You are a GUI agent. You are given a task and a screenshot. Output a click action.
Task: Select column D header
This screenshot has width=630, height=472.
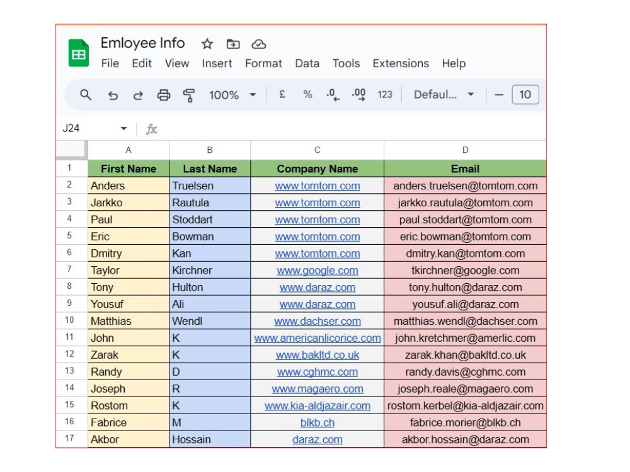466,150
